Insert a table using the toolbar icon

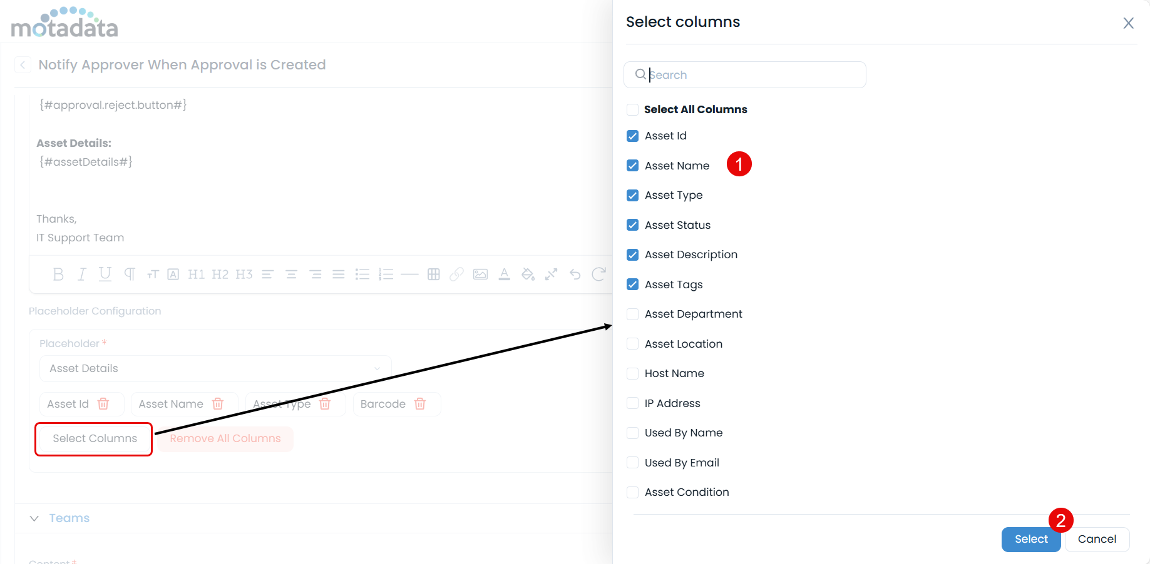433,274
